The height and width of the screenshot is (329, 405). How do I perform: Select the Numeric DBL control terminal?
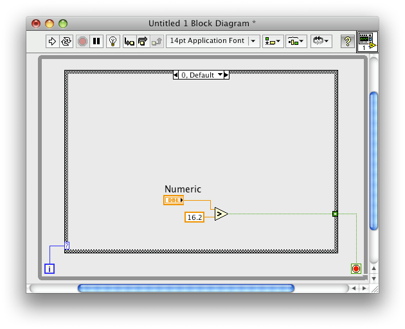coord(174,200)
